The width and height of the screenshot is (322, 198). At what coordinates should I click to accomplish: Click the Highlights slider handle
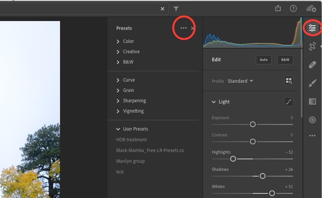point(233,159)
